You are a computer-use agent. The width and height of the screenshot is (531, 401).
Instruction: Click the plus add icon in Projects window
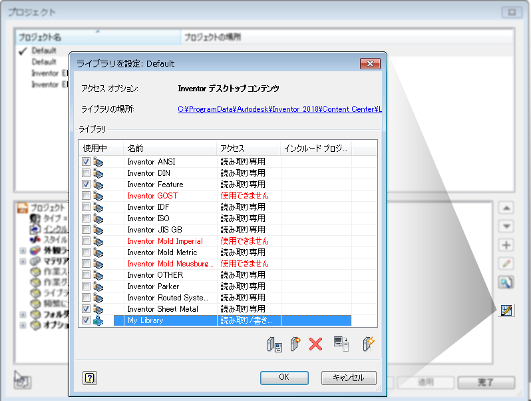click(506, 244)
